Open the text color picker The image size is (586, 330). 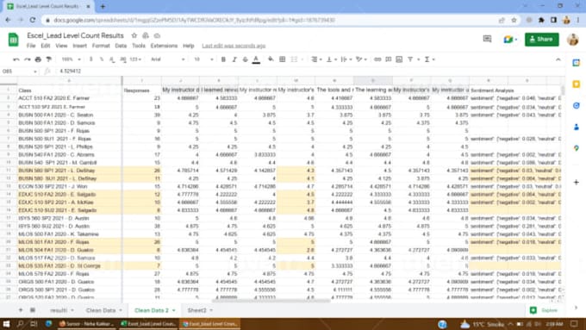[256, 59]
